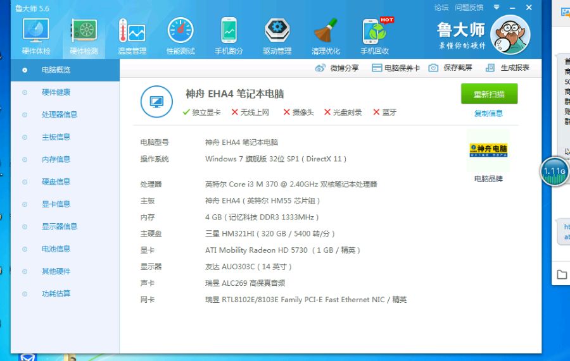The image size is (570, 361).
Task: Click the 无线上网 feature indicator
Action: 250,113
